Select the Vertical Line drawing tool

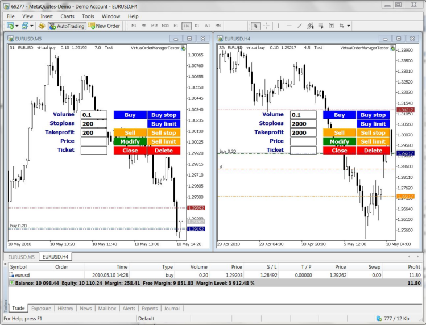point(279,26)
